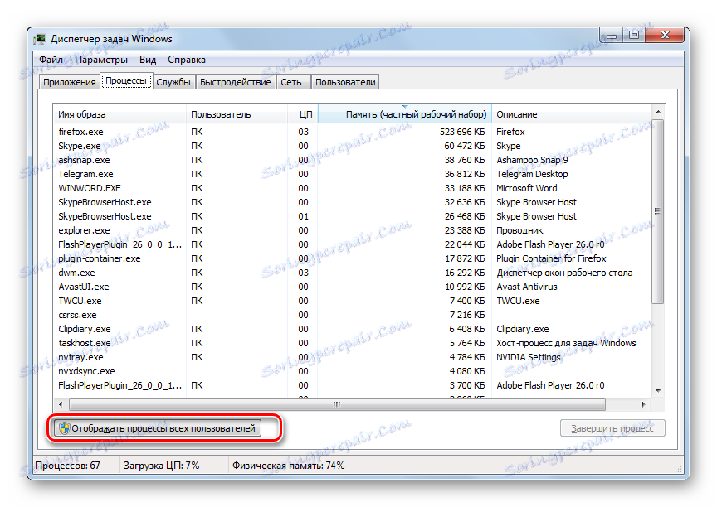
Task: Sort by Описание column header
Action: pyautogui.click(x=571, y=114)
